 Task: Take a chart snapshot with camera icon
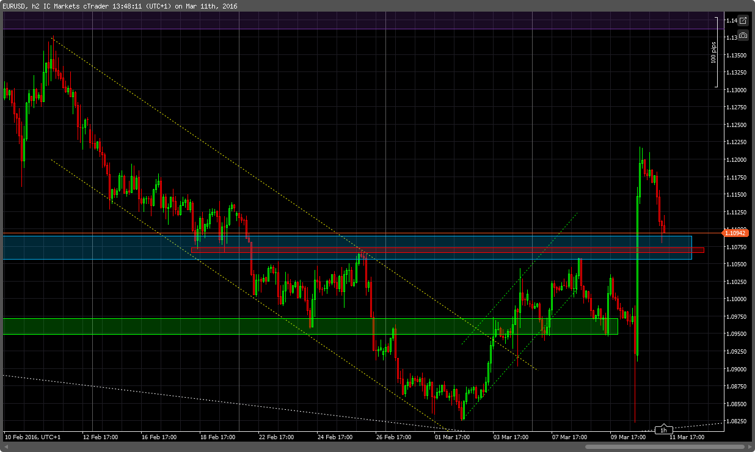click(x=743, y=35)
